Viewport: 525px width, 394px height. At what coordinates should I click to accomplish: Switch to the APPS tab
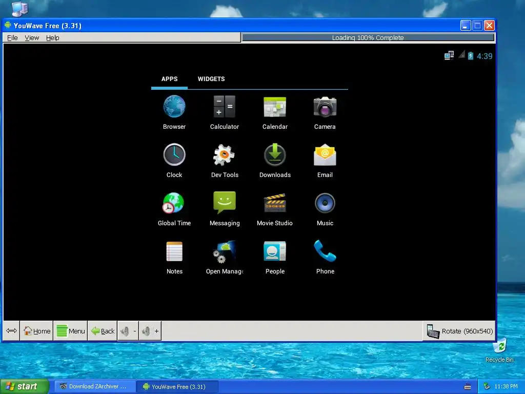(169, 79)
